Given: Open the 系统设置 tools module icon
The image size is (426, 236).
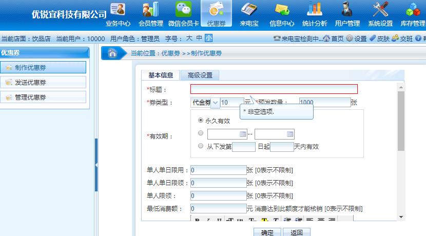Looking at the screenshot, I should click(380, 14).
